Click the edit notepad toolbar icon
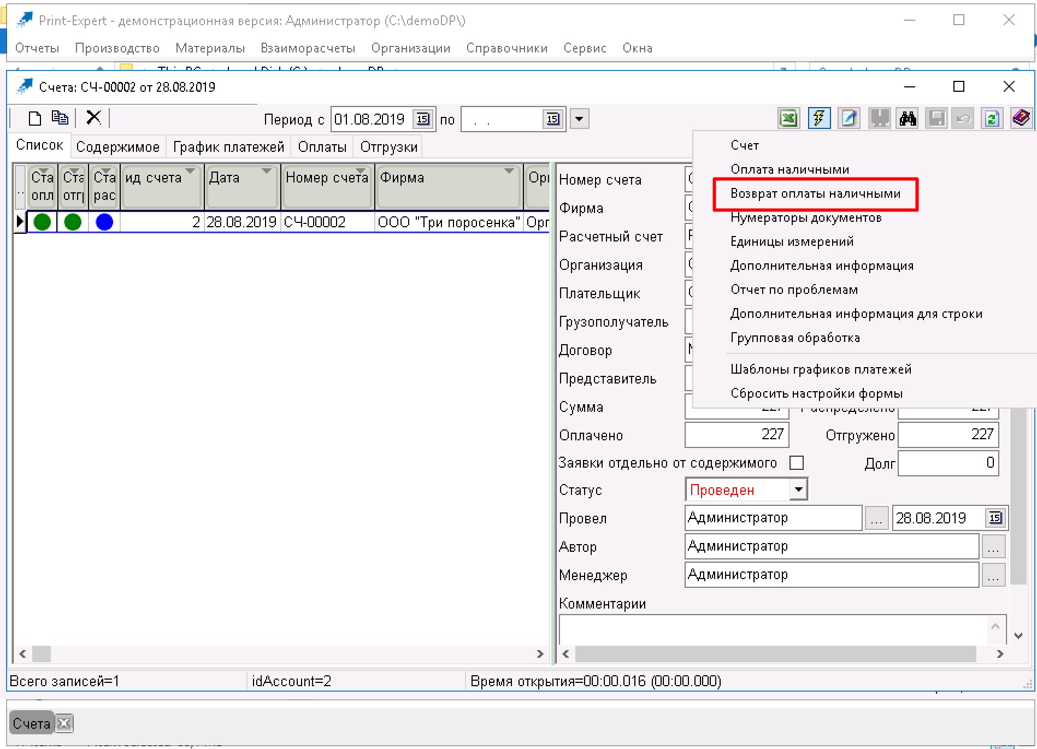 coord(849,118)
